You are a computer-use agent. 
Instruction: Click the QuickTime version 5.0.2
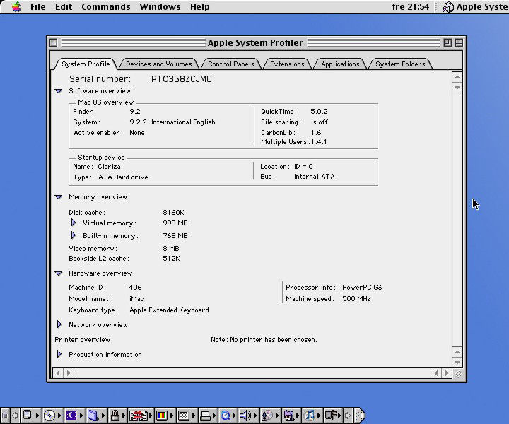pos(319,111)
